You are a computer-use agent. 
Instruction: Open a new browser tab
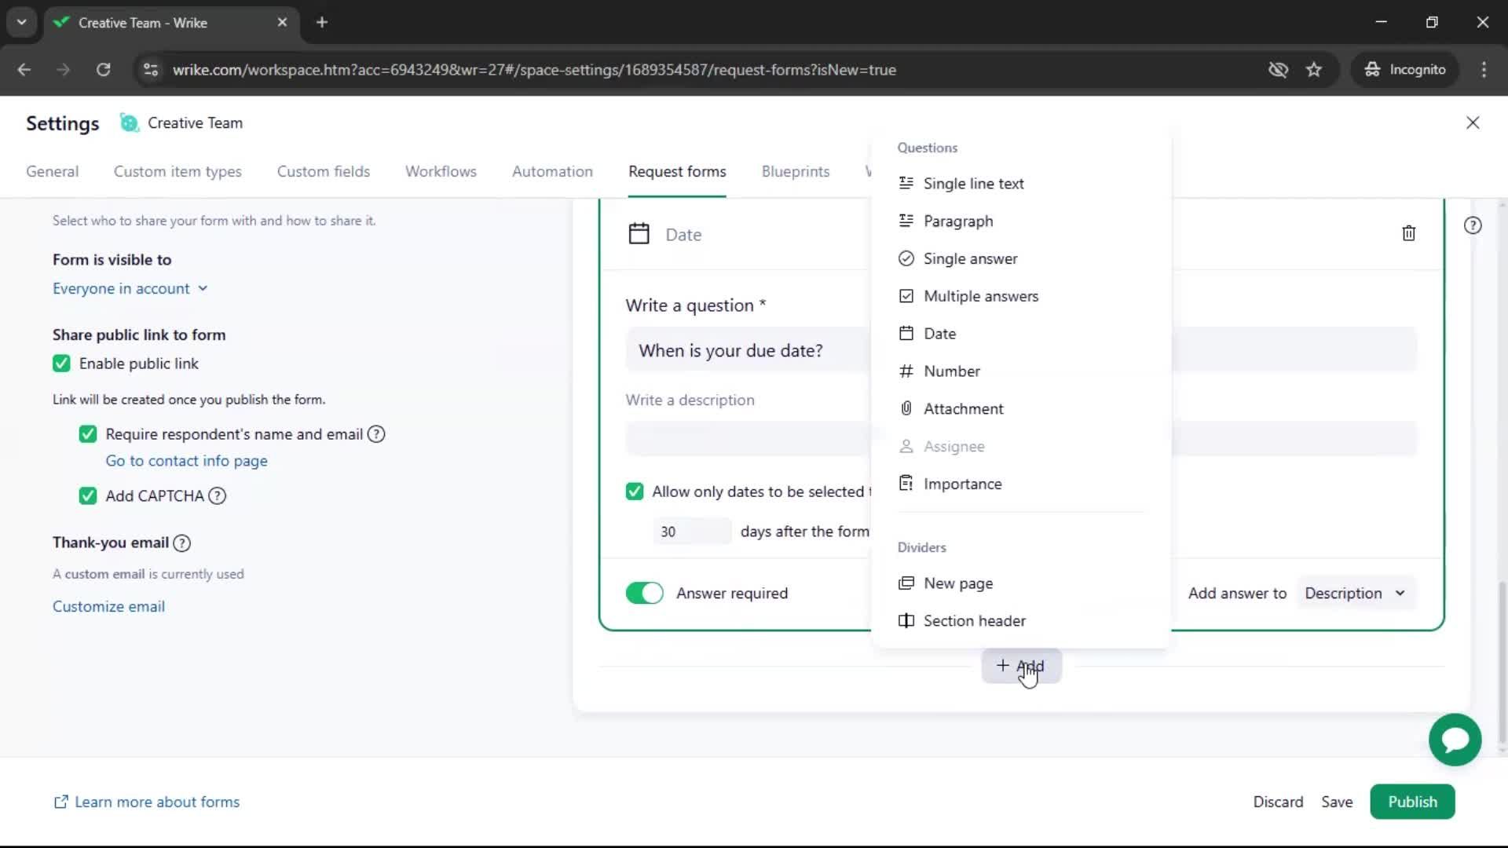(x=322, y=23)
